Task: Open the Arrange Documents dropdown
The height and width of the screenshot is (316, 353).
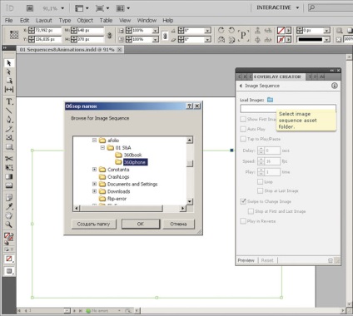Action: [123, 8]
